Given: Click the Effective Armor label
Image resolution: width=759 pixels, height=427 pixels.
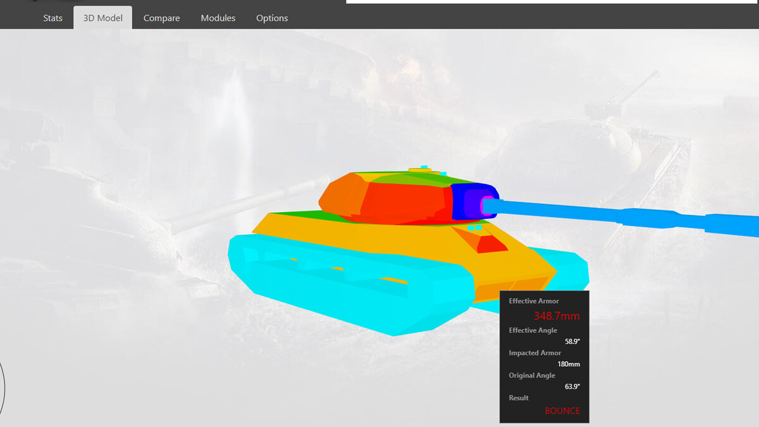Looking at the screenshot, I should [x=534, y=301].
